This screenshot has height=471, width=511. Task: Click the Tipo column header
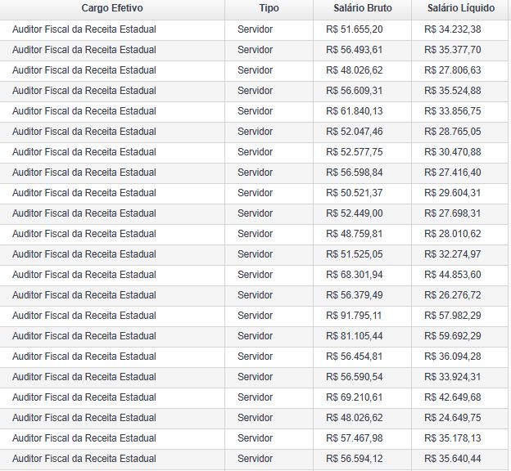point(269,8)
